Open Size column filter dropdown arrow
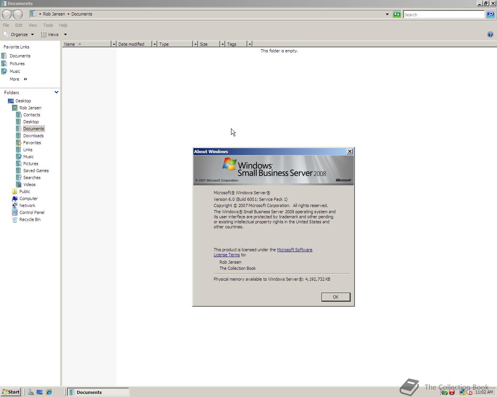The image size is (497, 397). (x=222, y=44)
